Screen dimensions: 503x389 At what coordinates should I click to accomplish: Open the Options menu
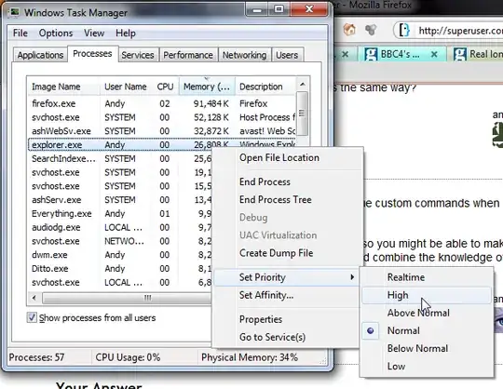(56, 33)
